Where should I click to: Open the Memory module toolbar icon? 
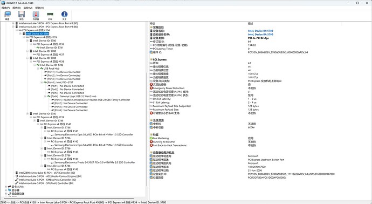[x=50, y=16]
